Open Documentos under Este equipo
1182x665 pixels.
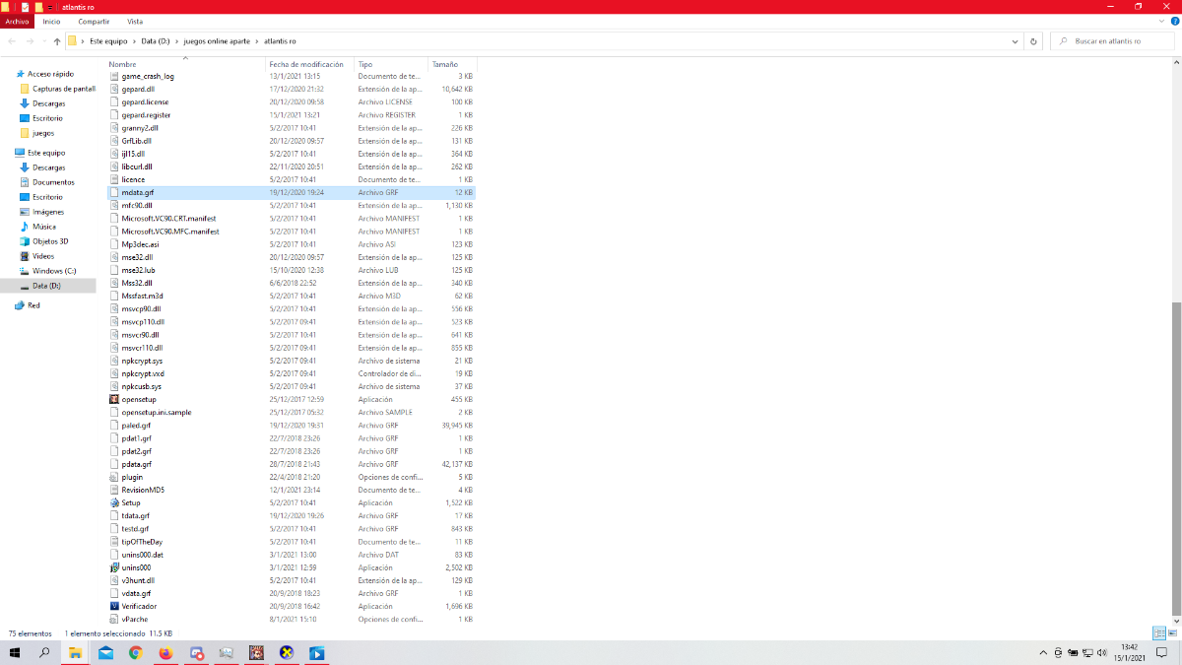tap(53, 182)
